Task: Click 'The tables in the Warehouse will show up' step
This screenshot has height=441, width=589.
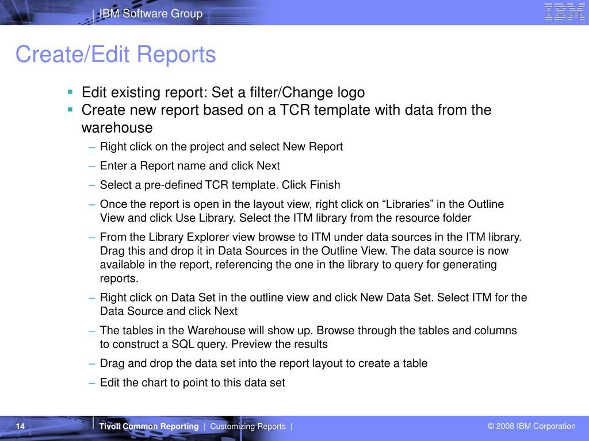Action: pos(308,337)
